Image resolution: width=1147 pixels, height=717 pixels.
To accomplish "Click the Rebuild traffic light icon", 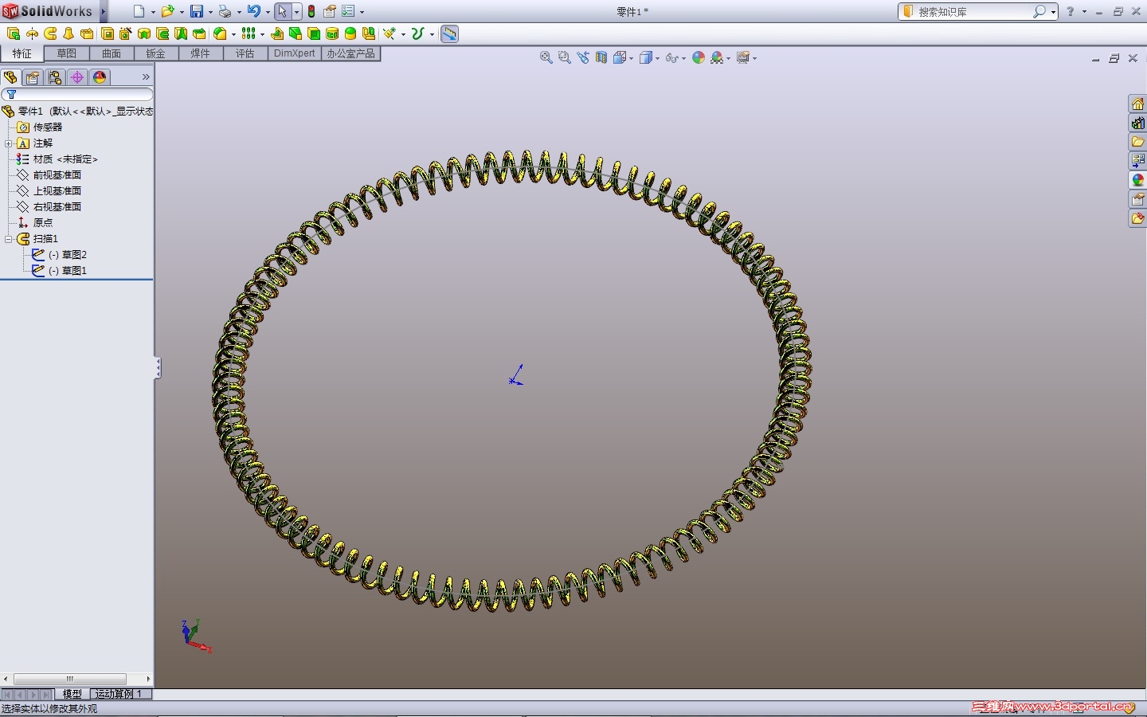I will tap(311, 11).
